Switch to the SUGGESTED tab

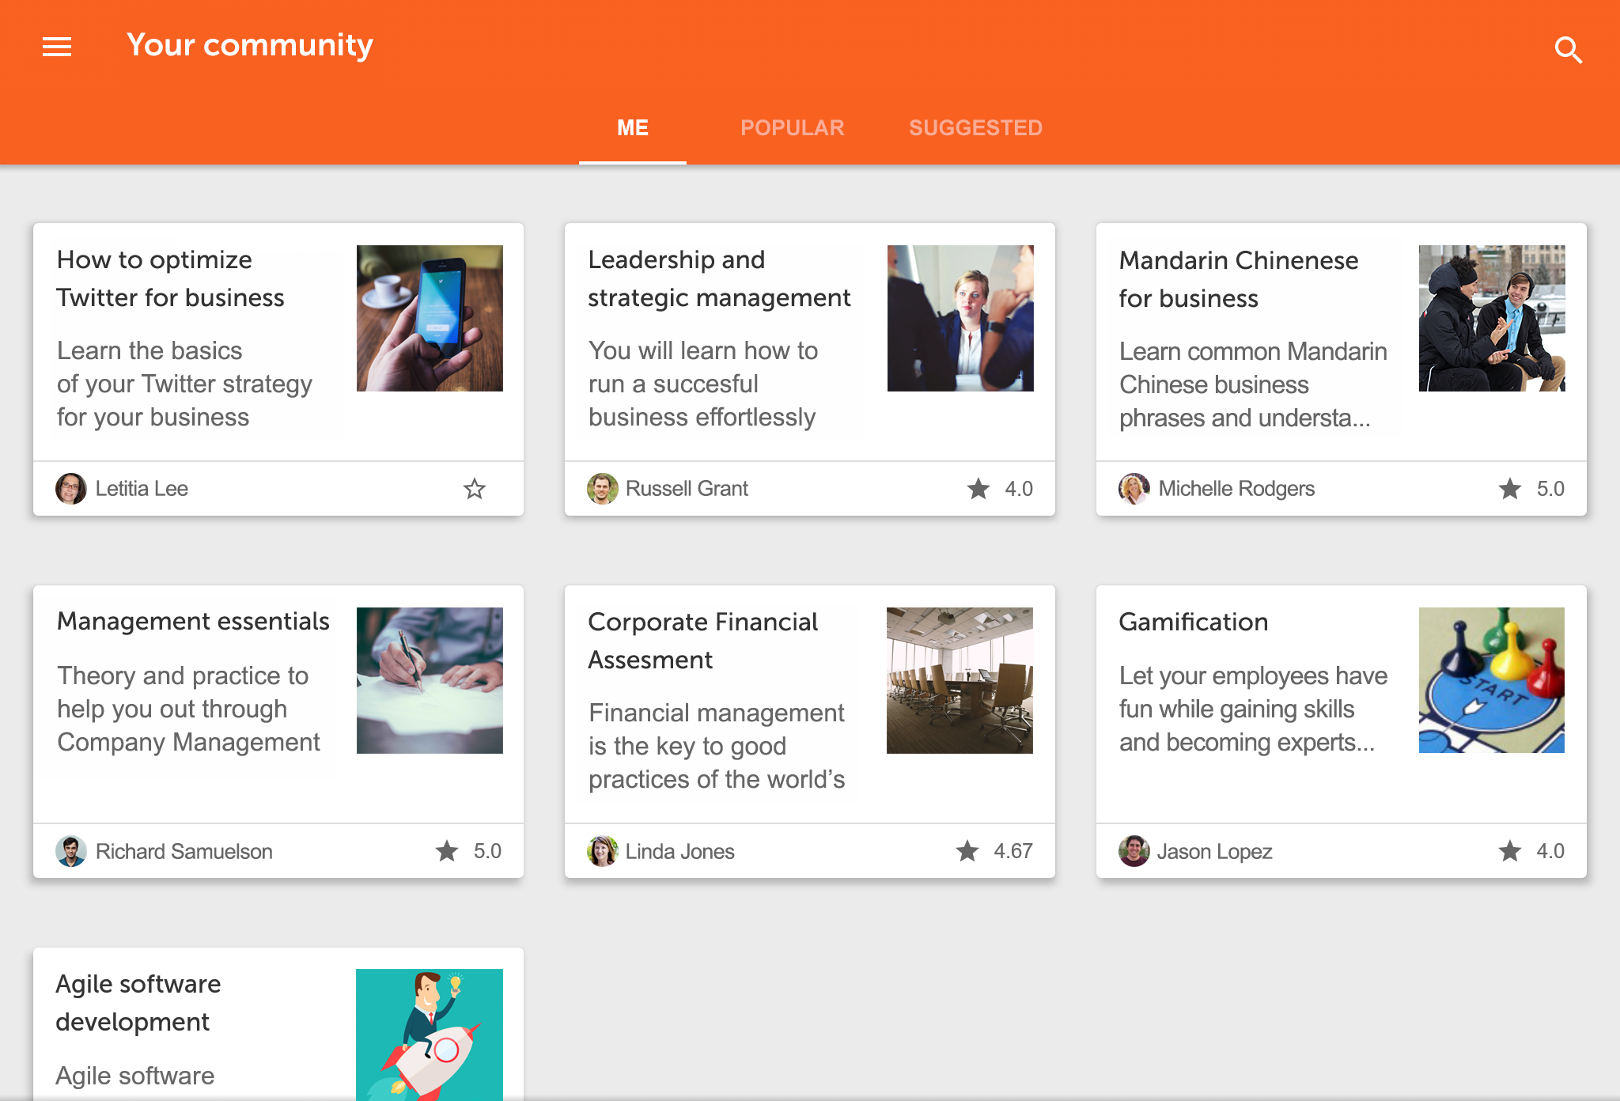click(975, 128)
